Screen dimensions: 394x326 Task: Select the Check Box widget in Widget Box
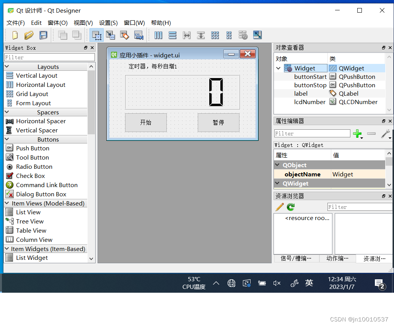[31, 176]
